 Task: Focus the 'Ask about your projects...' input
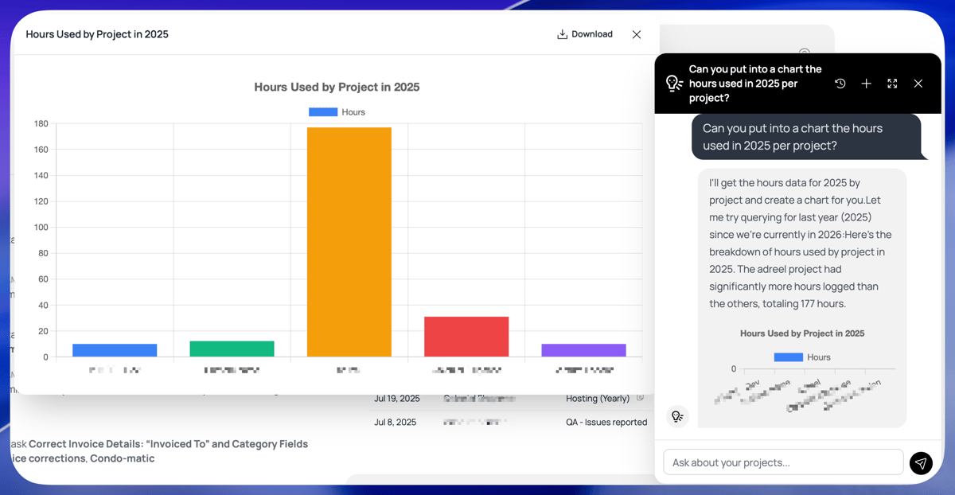(x=783, y=462)
